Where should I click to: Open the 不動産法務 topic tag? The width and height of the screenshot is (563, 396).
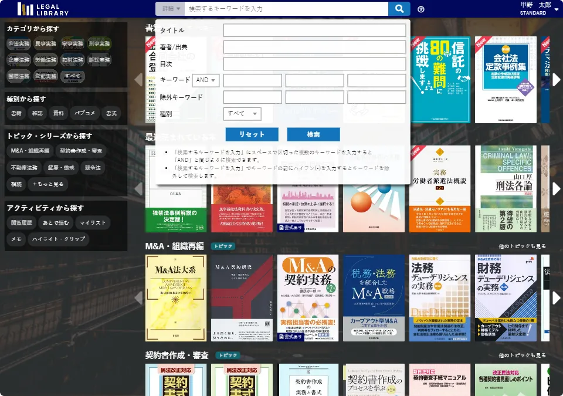[x=24, y=168]
